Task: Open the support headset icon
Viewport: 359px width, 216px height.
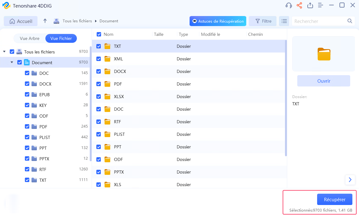Action: tap(289, 5)
